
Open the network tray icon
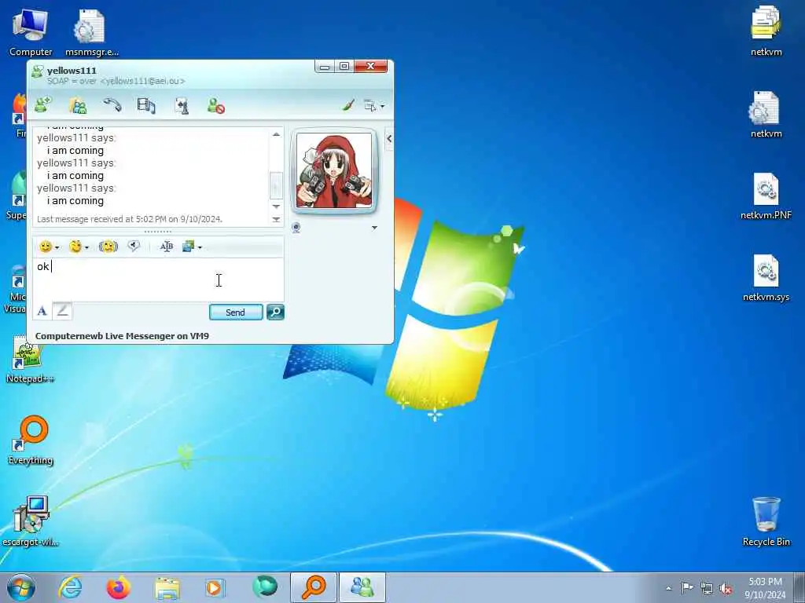coord(707,588)
